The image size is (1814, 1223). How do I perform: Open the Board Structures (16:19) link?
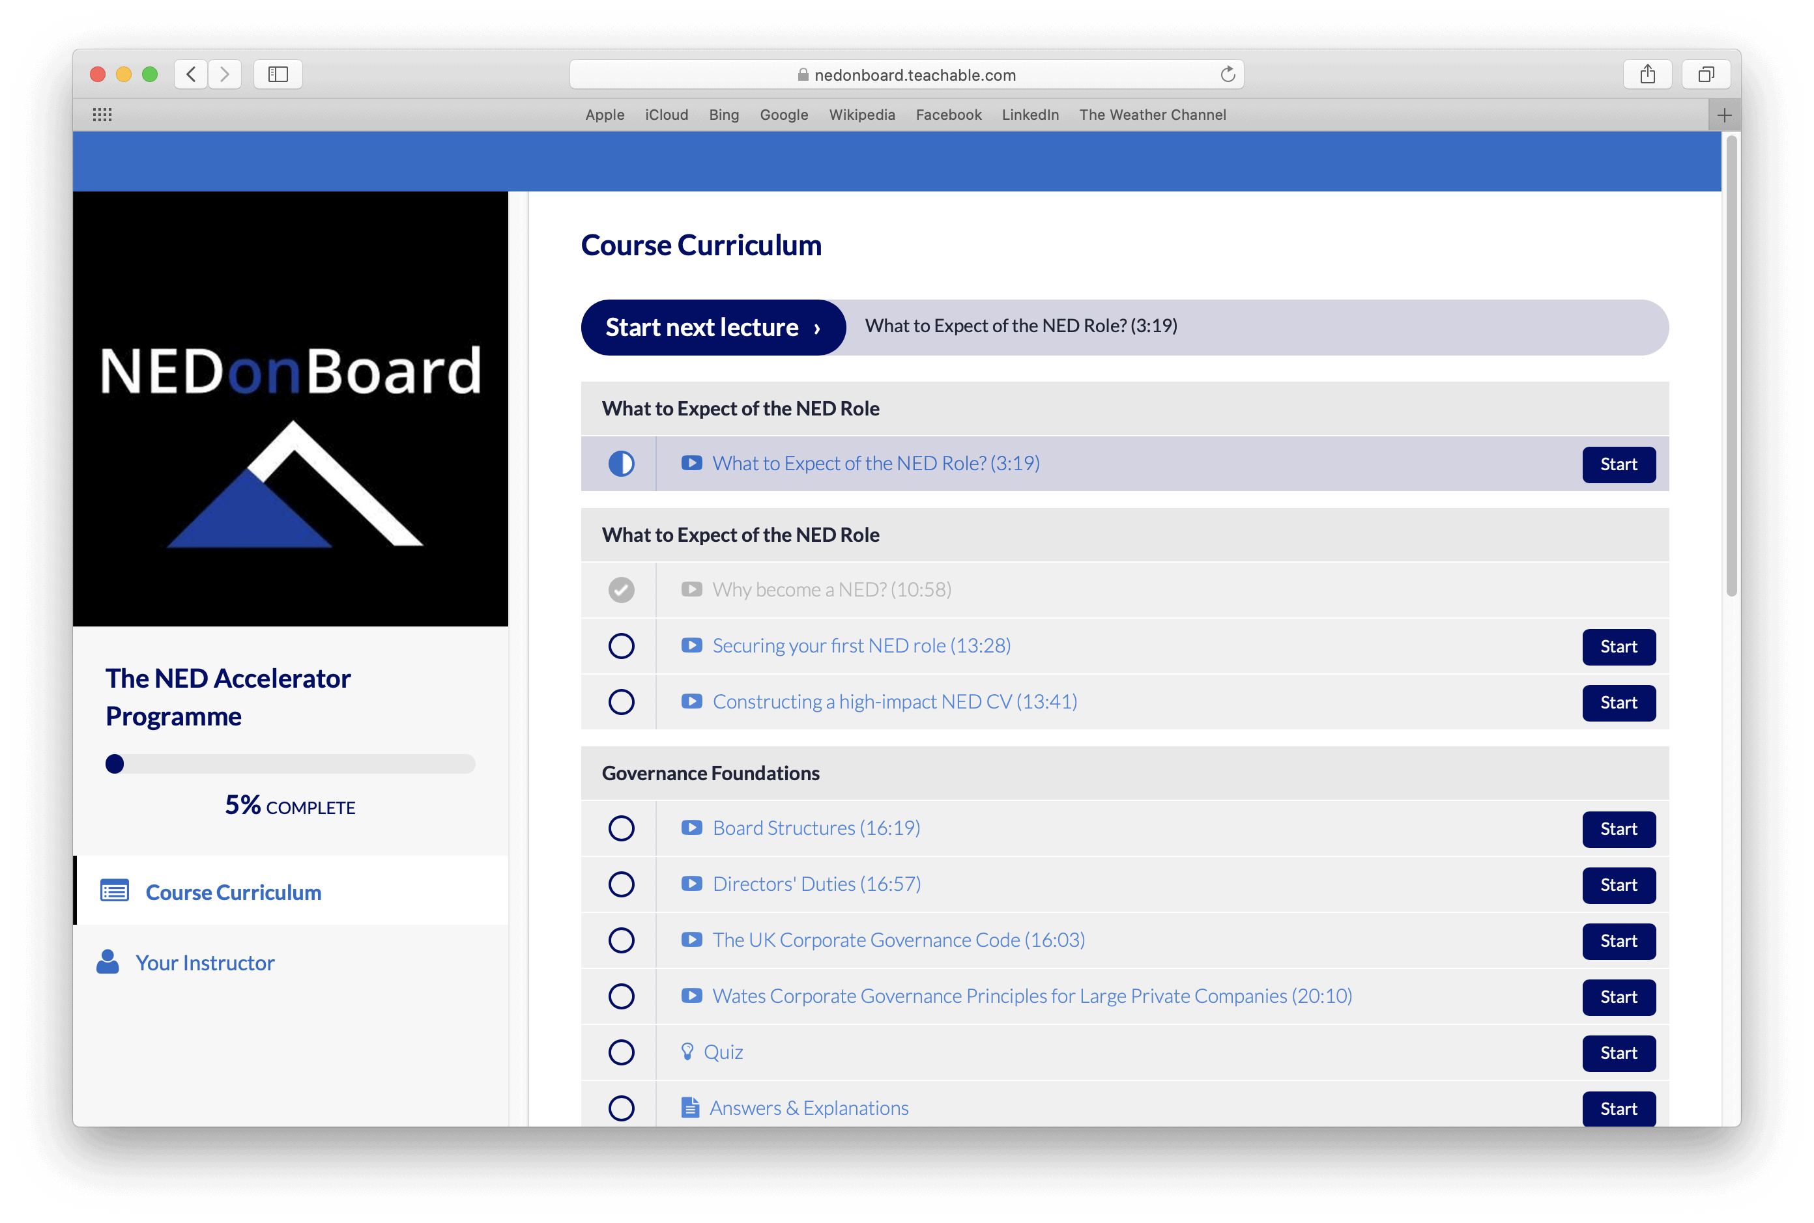pyautogui.click(x=816, y=828)
